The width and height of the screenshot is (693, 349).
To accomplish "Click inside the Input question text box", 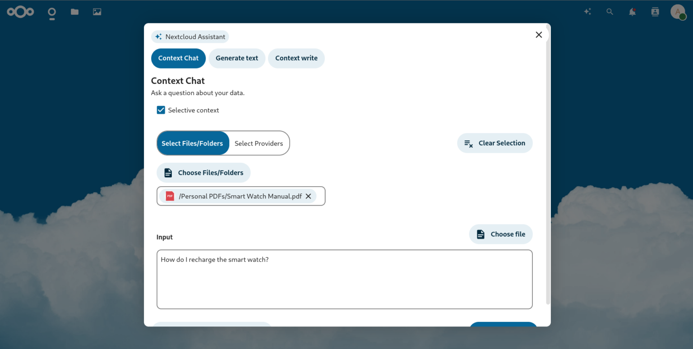I will (x=344, y=279).
